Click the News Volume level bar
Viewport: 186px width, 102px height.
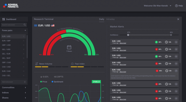click(52, 67)
